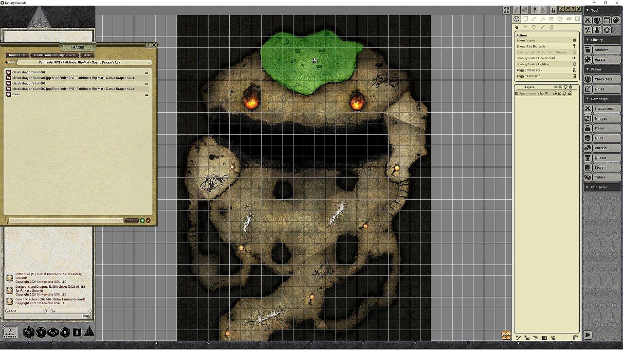Image resolution: width=623 pixels, height=350 pixels.
Task: Click the Encounters crossed swords icon
Action: [x=588, y=108]
